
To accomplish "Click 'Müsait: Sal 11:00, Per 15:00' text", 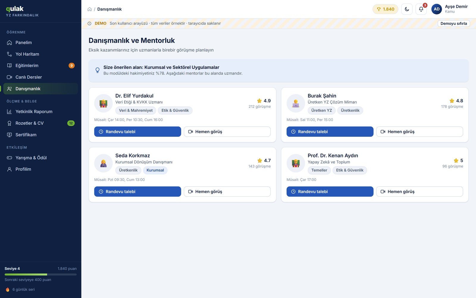I will pyautogui.click(x=310, y=120).
